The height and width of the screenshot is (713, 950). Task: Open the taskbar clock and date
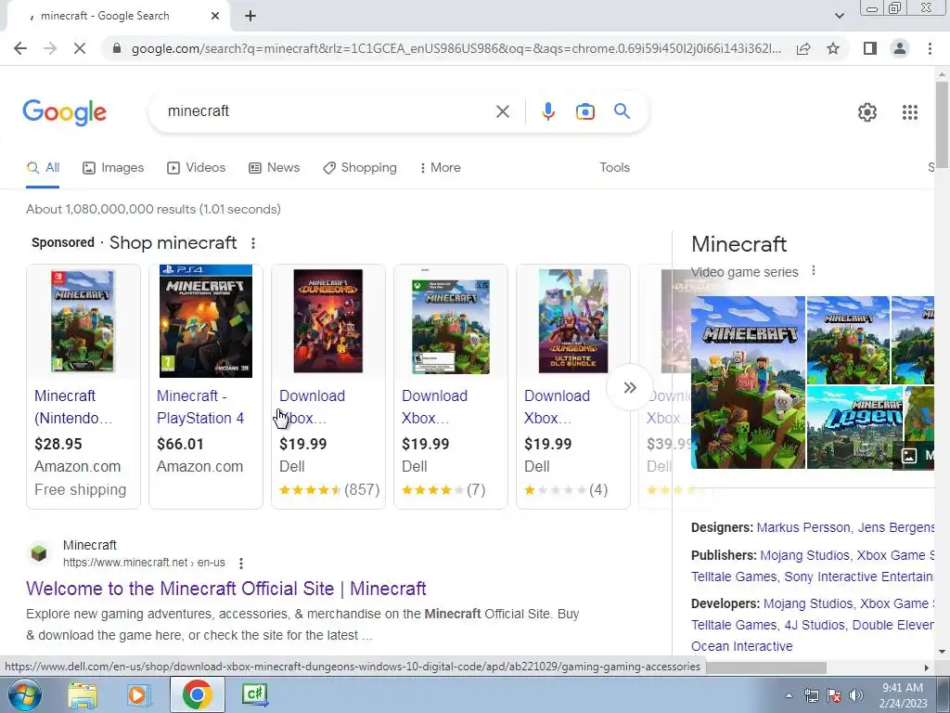[x=903, y=695]
